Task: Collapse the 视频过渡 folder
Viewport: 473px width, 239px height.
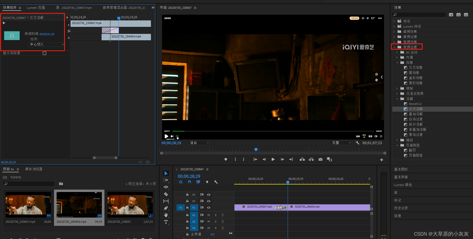Action: [x=394, y=47]
